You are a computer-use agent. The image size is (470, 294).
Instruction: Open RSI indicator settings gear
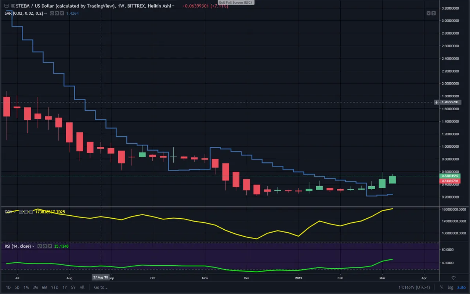pos(45,246)
